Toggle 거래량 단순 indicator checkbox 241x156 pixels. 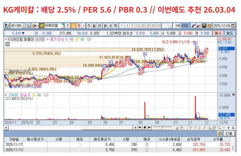tap(6, 95)
